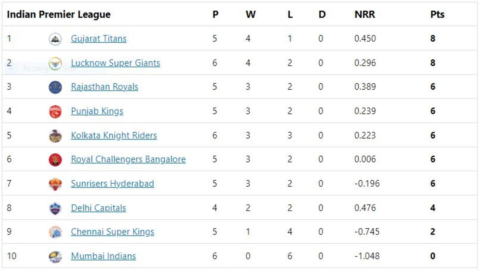Click the Chennai Super Kings logo

pyautogui.click(x=55, y=232)
